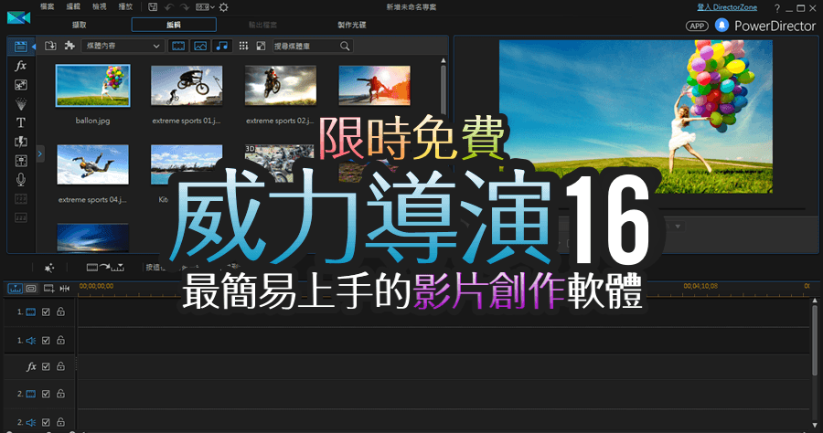Uncheck audio track 2 checkbox
The height and width of the screenshot is (433, 823).
point(46,422)
